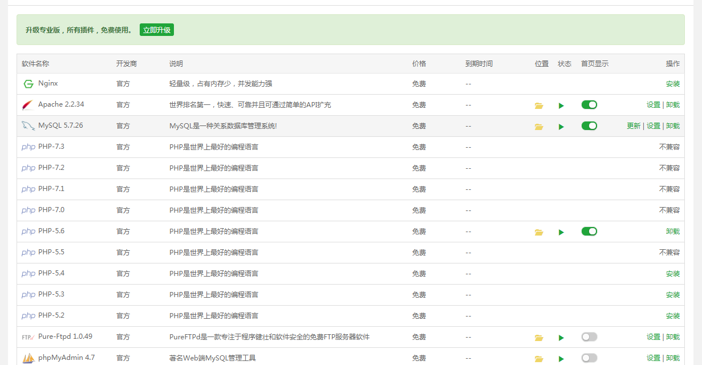
Task: Click the Pure-Ftpd running status icon
Action: click(x=561, y=338)
